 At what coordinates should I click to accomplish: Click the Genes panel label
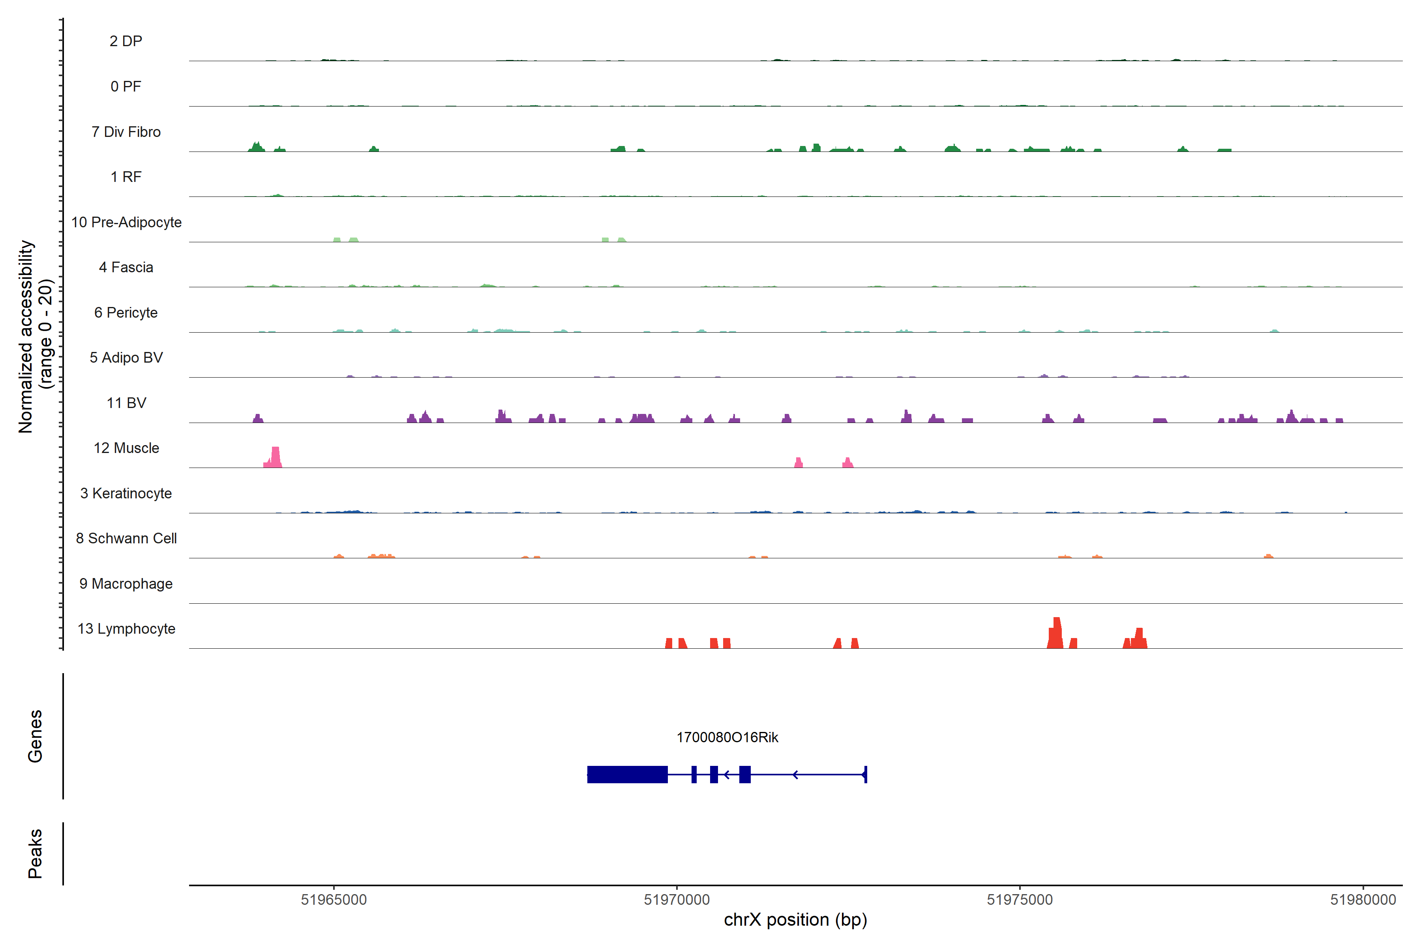click(35, 736)
